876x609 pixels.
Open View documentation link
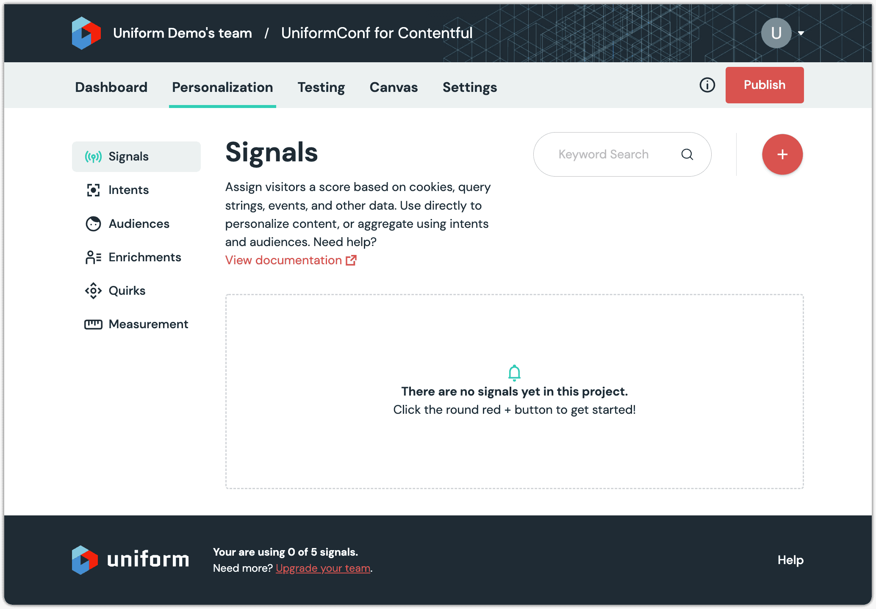point(283,260)
